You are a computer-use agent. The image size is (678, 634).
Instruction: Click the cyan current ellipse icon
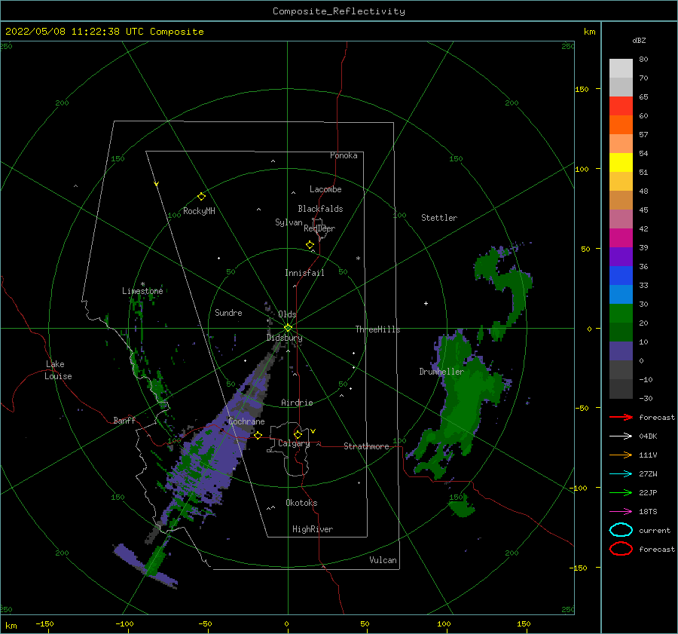(621, 530)
